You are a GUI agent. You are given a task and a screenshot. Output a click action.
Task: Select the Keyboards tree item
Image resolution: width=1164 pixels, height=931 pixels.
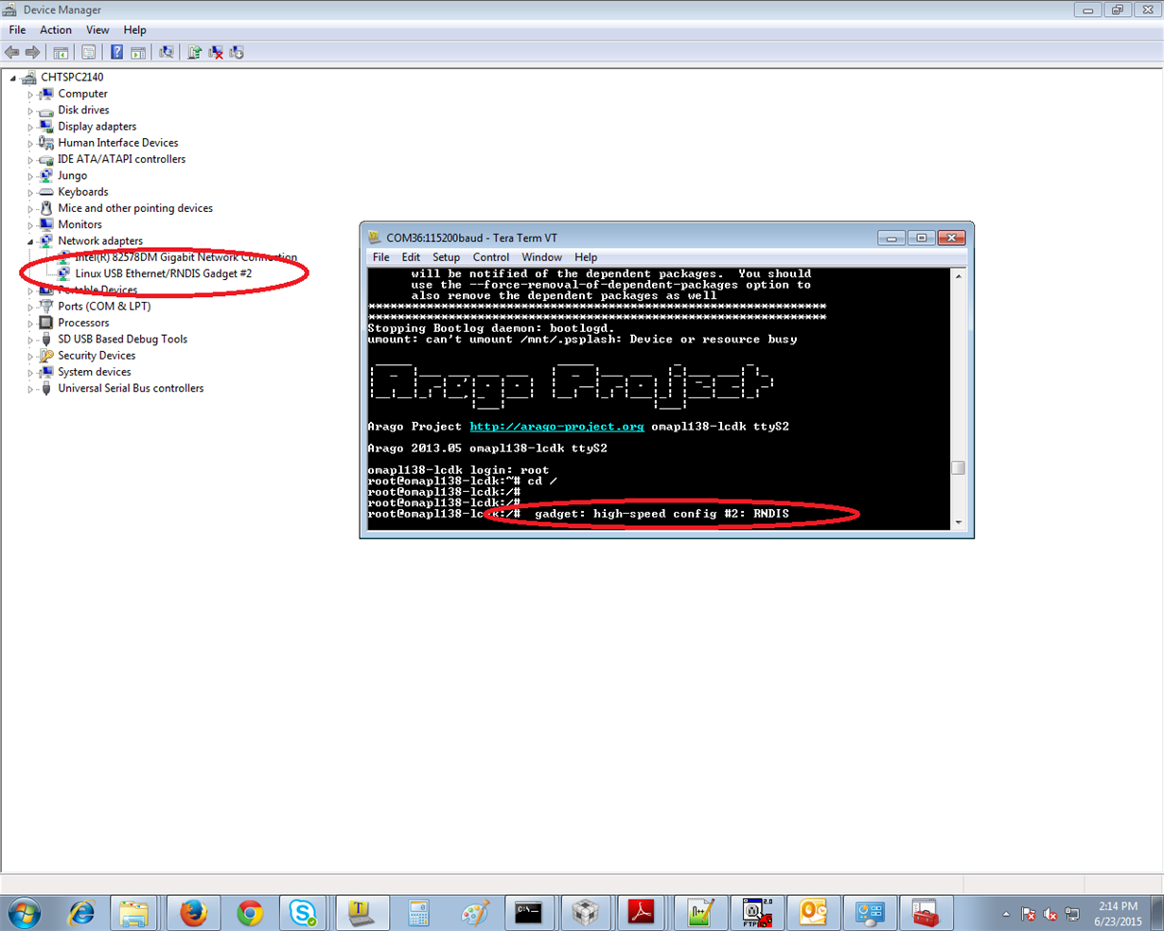(82, 192)
